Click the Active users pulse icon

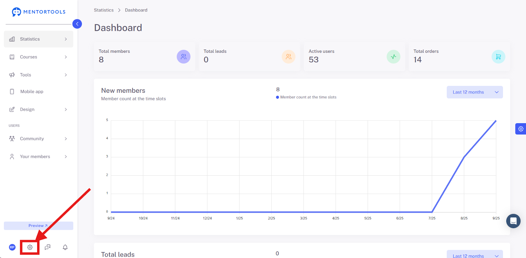tap(394, 57)
